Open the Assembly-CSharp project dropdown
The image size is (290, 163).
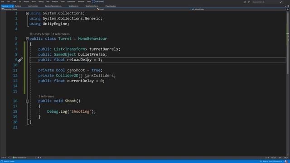pos(48,9)
